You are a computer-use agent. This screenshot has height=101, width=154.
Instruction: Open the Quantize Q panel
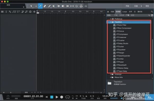[x=76, y=6]
